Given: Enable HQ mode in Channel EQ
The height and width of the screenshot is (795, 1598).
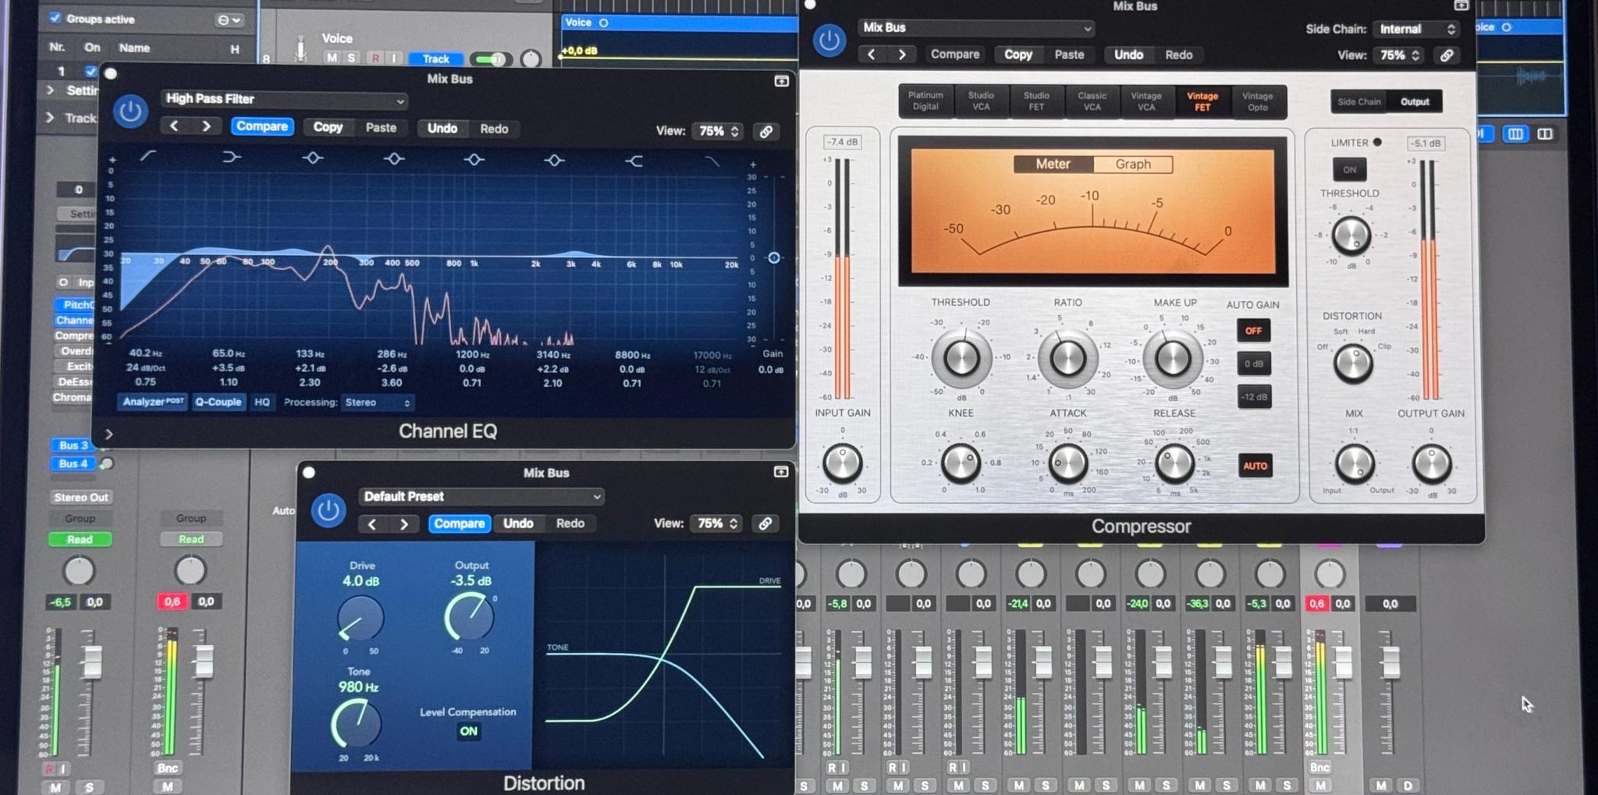Looking at the screenshot, I should coord(261,402).
